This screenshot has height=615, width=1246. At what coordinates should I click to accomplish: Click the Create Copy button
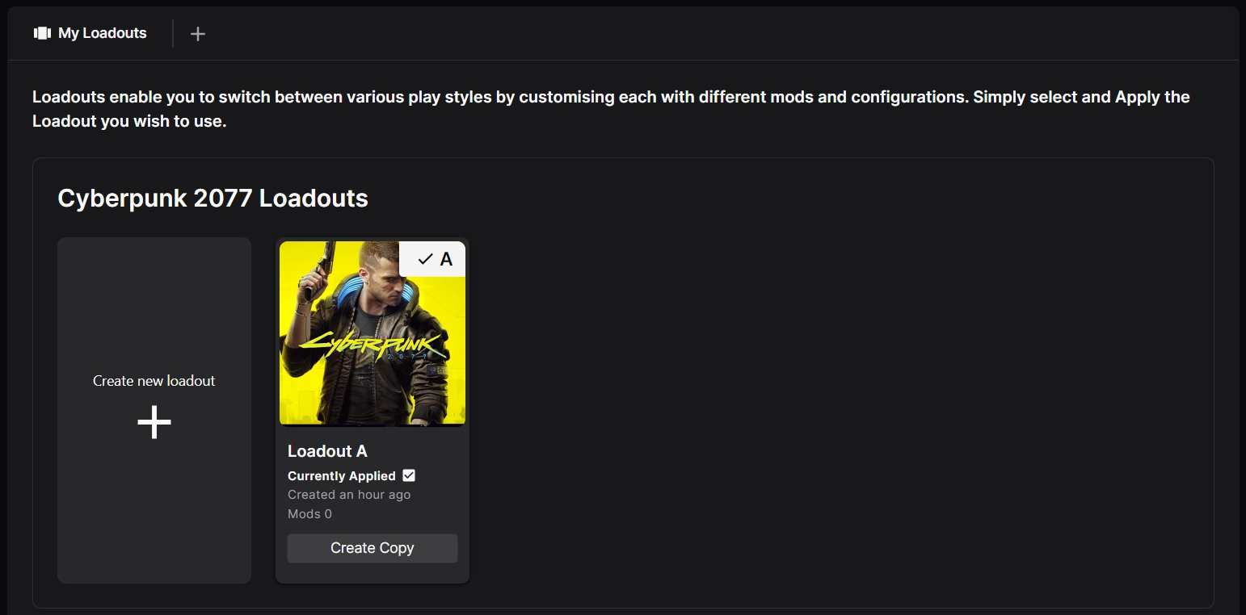(x=373, y=548)
